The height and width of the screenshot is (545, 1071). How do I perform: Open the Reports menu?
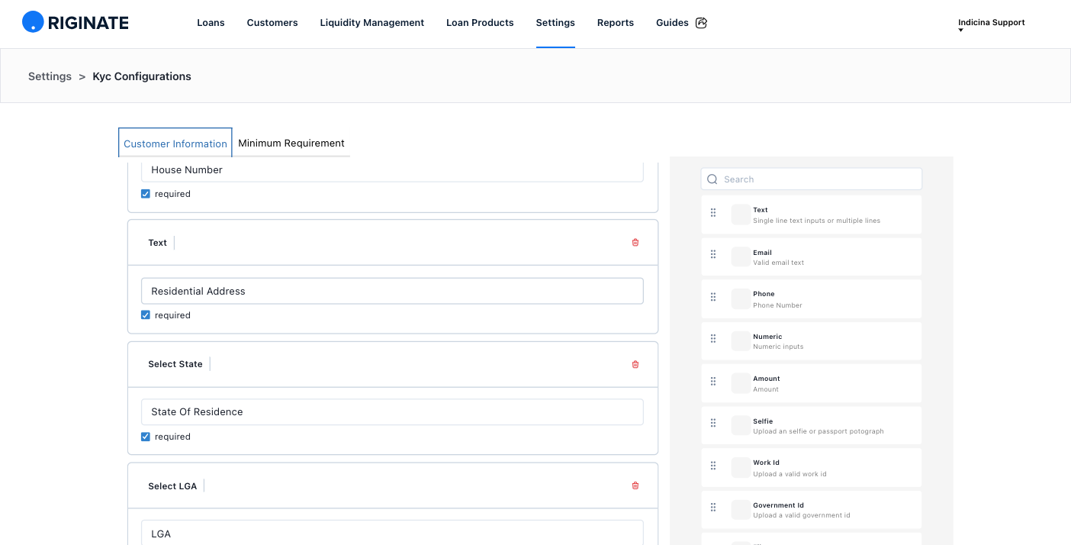point(616,23)
